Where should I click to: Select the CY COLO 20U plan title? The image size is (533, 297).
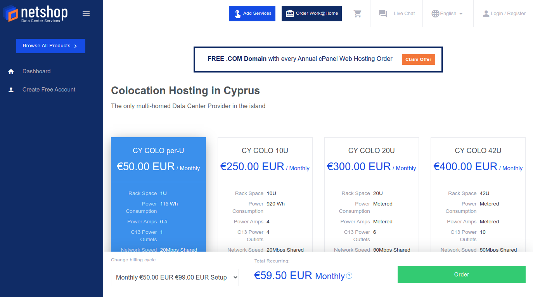pyautogui.click(x=372, y=150)
